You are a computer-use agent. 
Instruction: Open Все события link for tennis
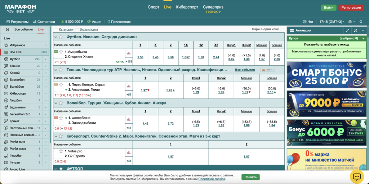245,70
